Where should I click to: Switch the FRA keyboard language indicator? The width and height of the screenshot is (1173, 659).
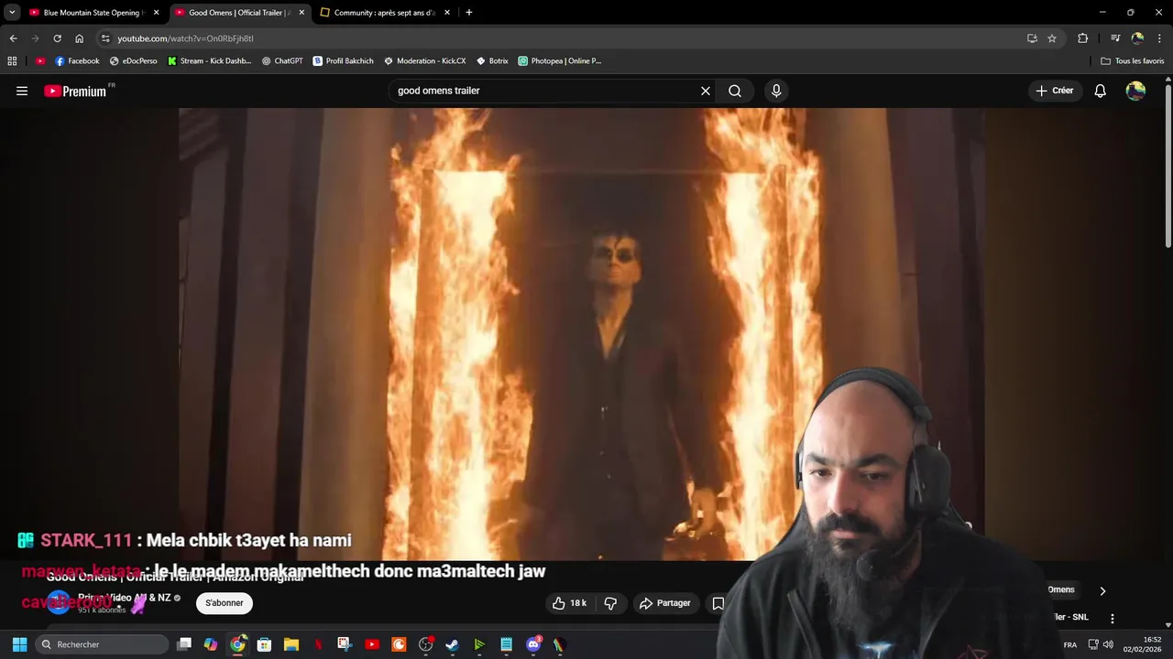coord(1070,645)
